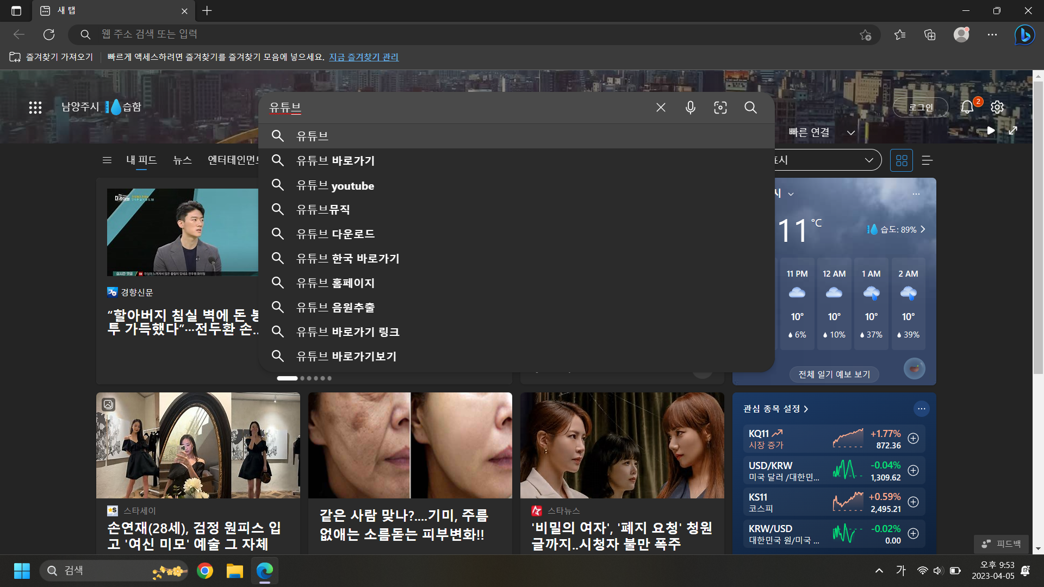Play the background video
Screen dimensions: 1044x587
(x=991, y=130)
